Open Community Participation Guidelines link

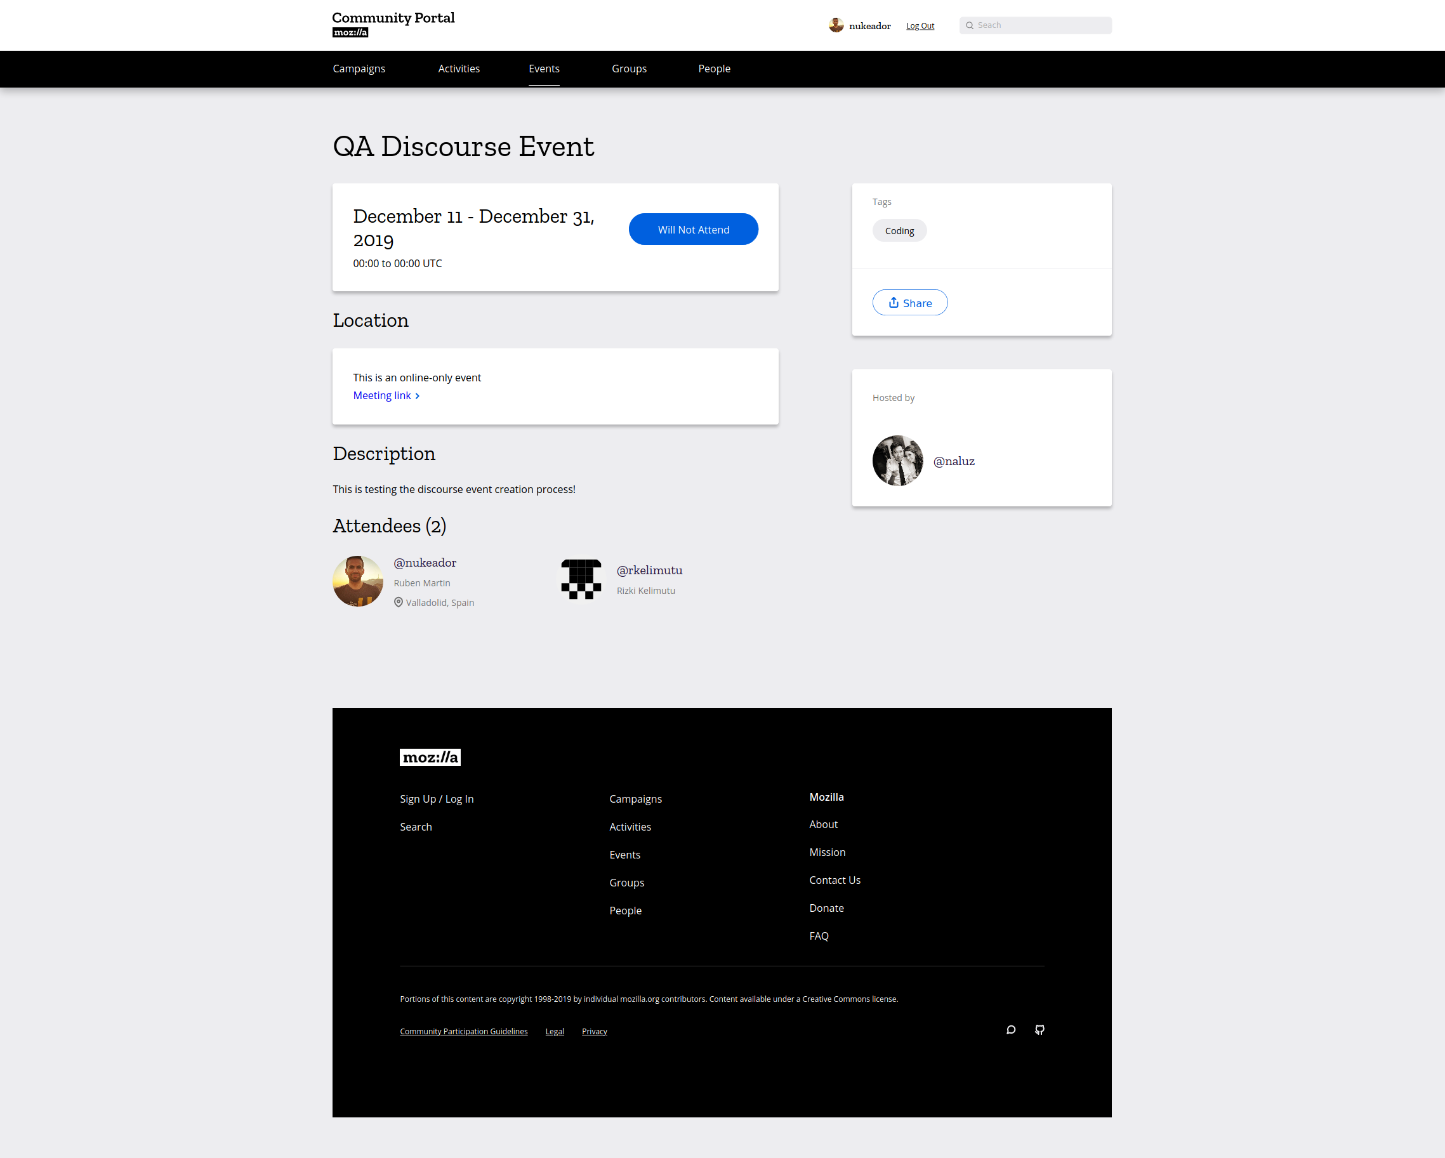click(x=463, y=1031)
